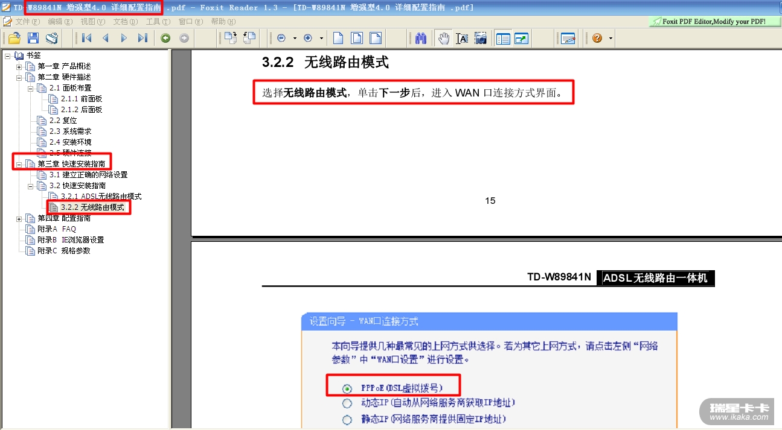
Task: Select the fit width view icon
Action: [x=376, y=38]
